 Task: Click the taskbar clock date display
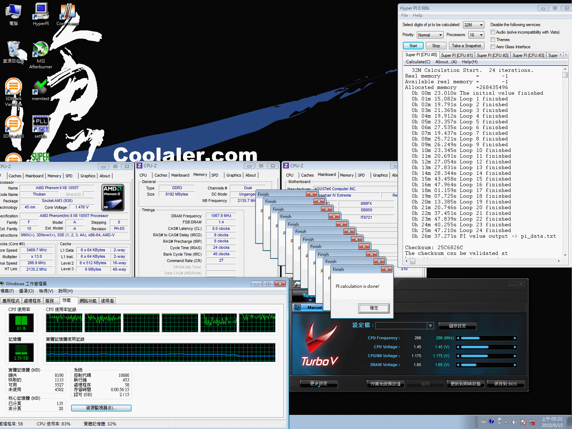pyautogui.click(x=552, y=422)
